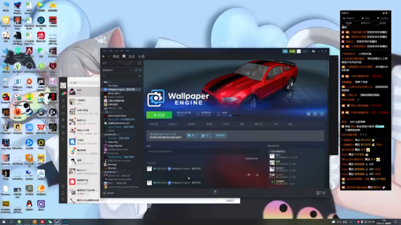Open Steam announcements blue icon in title bar
Screen dimensions: 401x225
285,51
